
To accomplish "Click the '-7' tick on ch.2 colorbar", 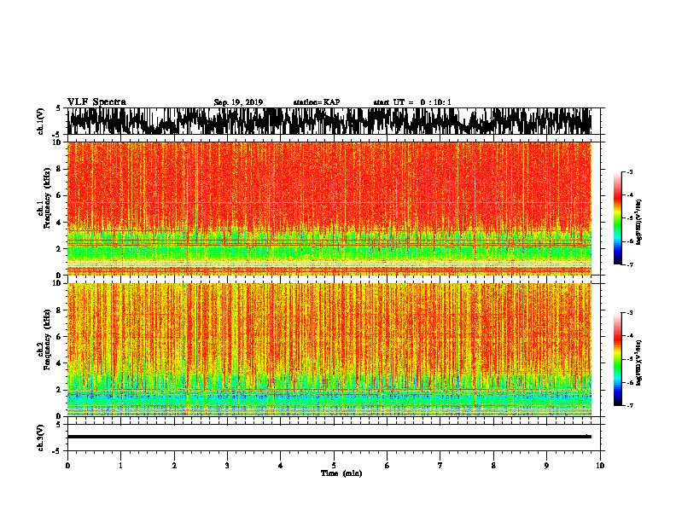I will (x=630, y=405).
